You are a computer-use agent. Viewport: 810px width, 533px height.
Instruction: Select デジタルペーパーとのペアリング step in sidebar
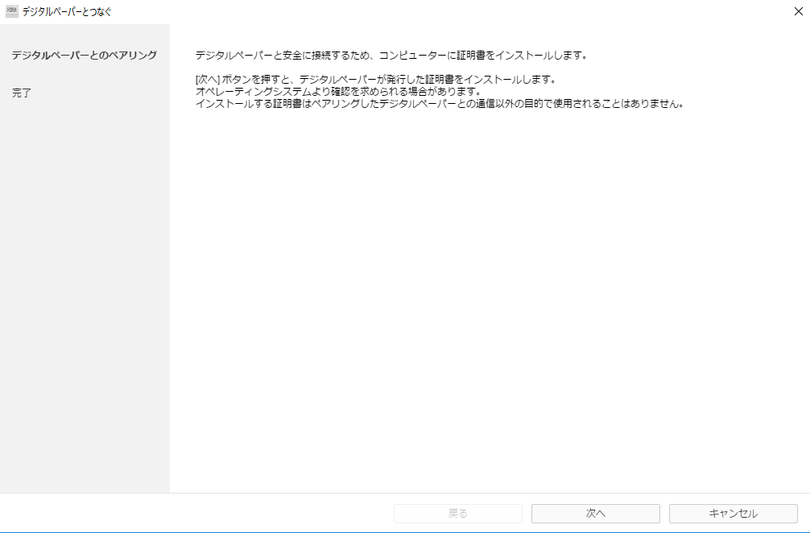click(85, 56)
